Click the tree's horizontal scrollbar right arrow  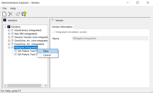(46, 86)
